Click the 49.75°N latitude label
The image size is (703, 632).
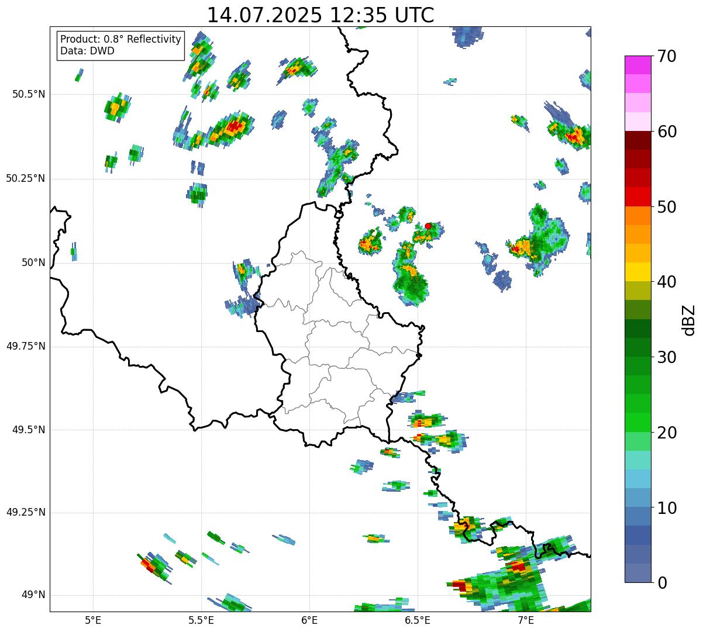(x=26, y=346)
